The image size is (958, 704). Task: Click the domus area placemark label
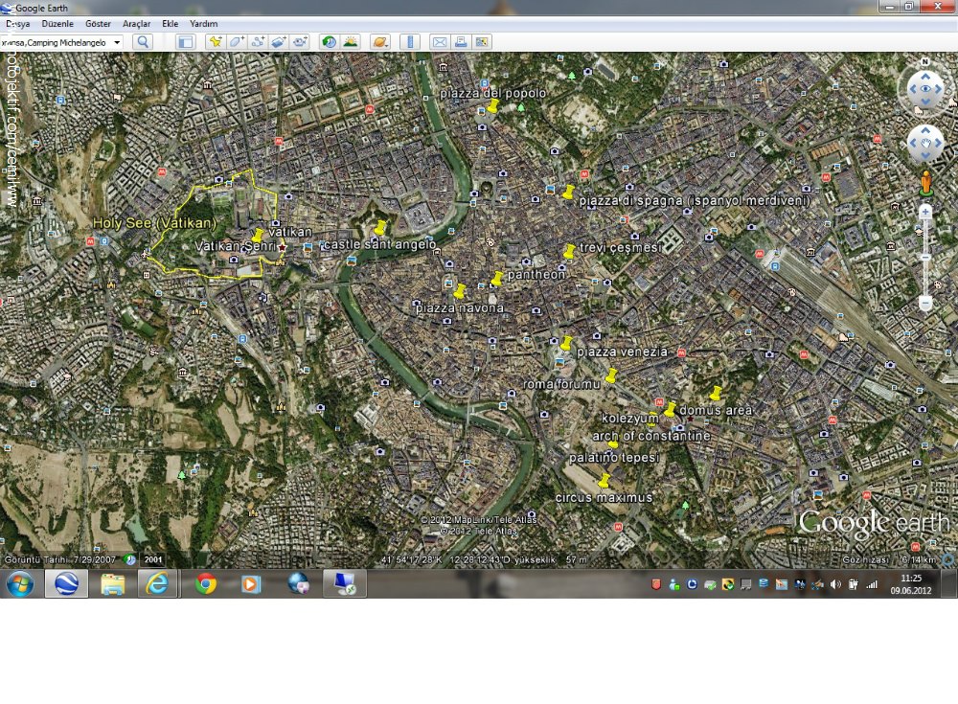coord(716,410)
